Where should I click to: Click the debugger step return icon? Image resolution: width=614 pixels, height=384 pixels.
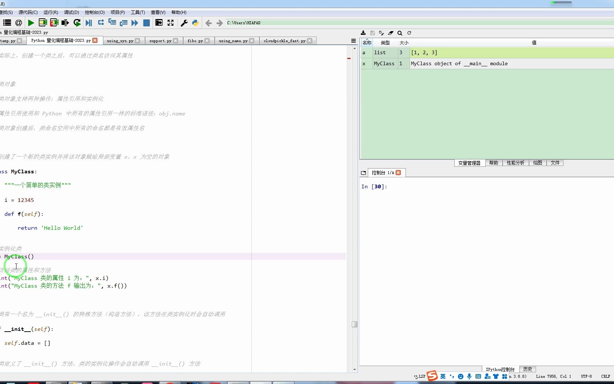click(123, 23)
